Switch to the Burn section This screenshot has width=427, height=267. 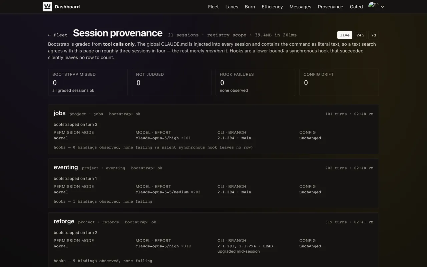[x=250, y=7]
